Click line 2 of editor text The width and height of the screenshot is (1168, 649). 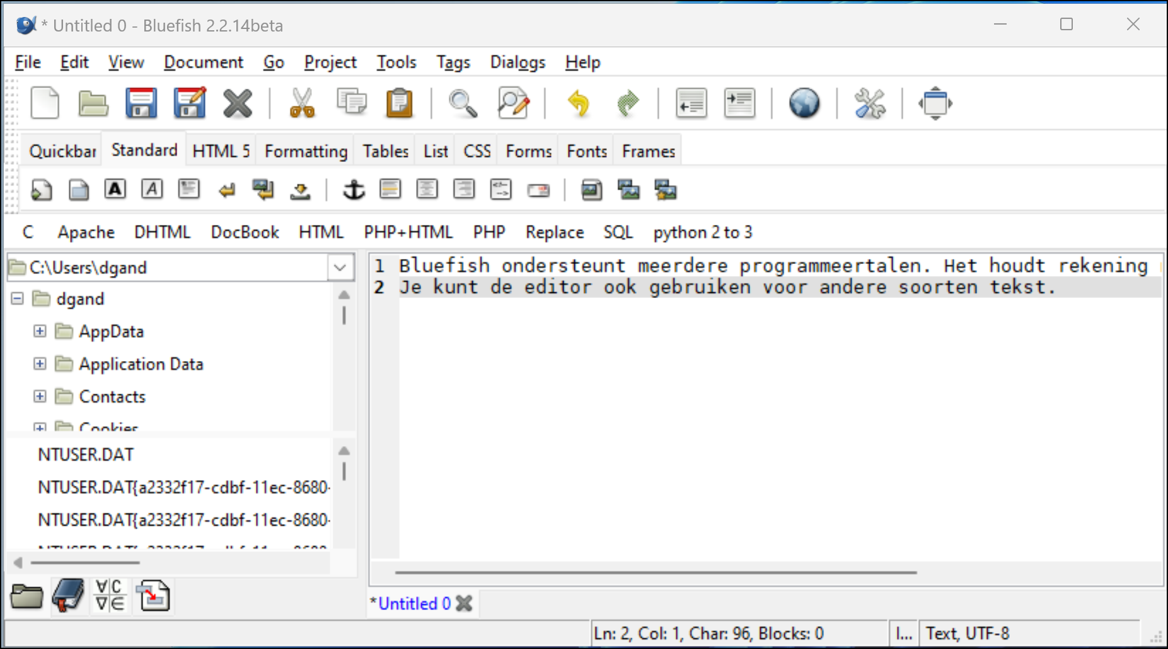727,287
